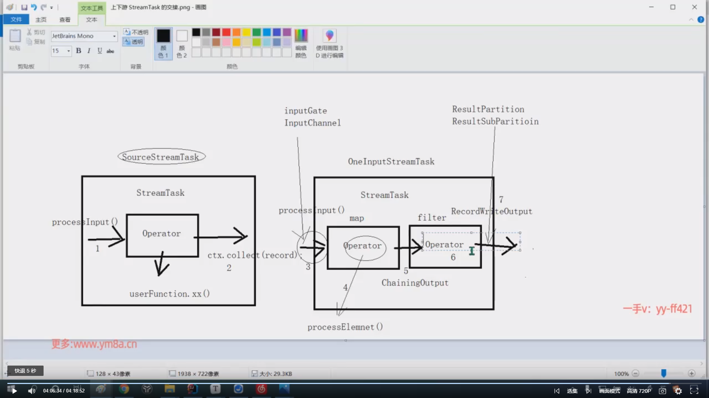
Task: Expand the quick access toolbar customize arrow
Action: [x=52, y=7]
